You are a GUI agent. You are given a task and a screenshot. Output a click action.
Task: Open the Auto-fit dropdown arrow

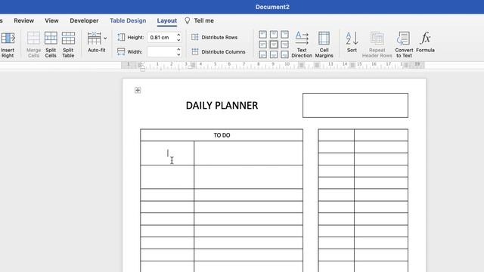click(x=105, y=39)
